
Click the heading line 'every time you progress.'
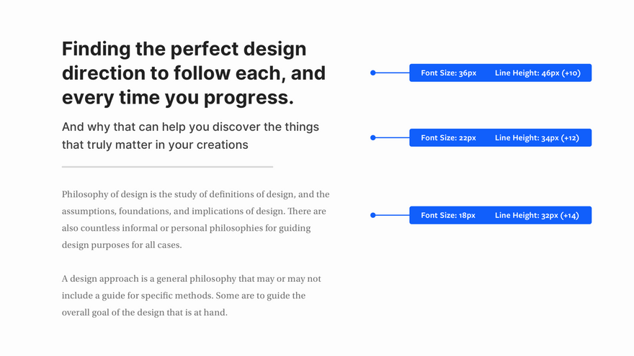point(177,98)
